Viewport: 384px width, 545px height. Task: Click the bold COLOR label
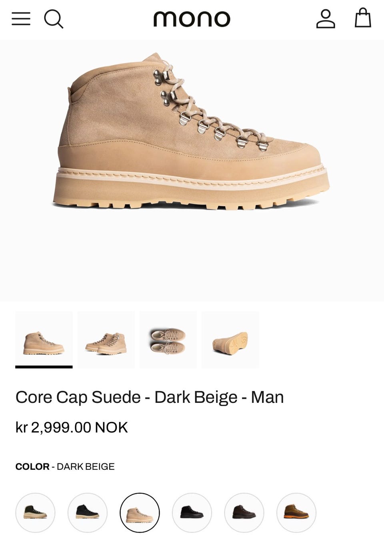pyautogui.click(x=32, y=467)
